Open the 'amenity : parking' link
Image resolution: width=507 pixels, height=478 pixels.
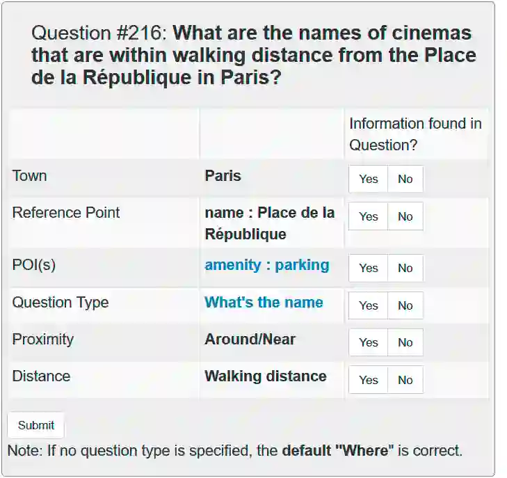tap(266, 265)
